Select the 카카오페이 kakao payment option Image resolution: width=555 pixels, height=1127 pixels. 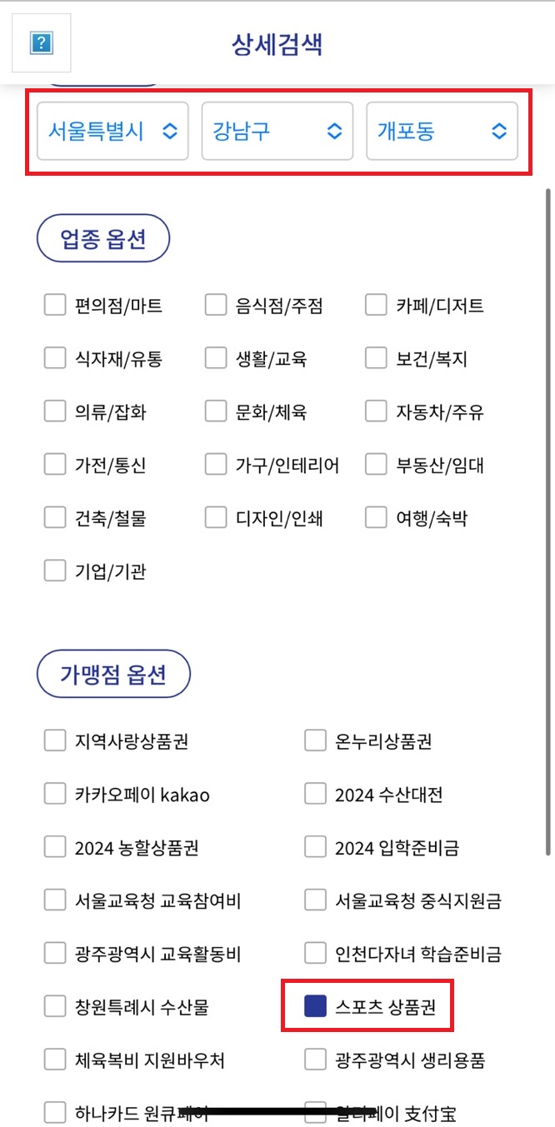(54, 794)
